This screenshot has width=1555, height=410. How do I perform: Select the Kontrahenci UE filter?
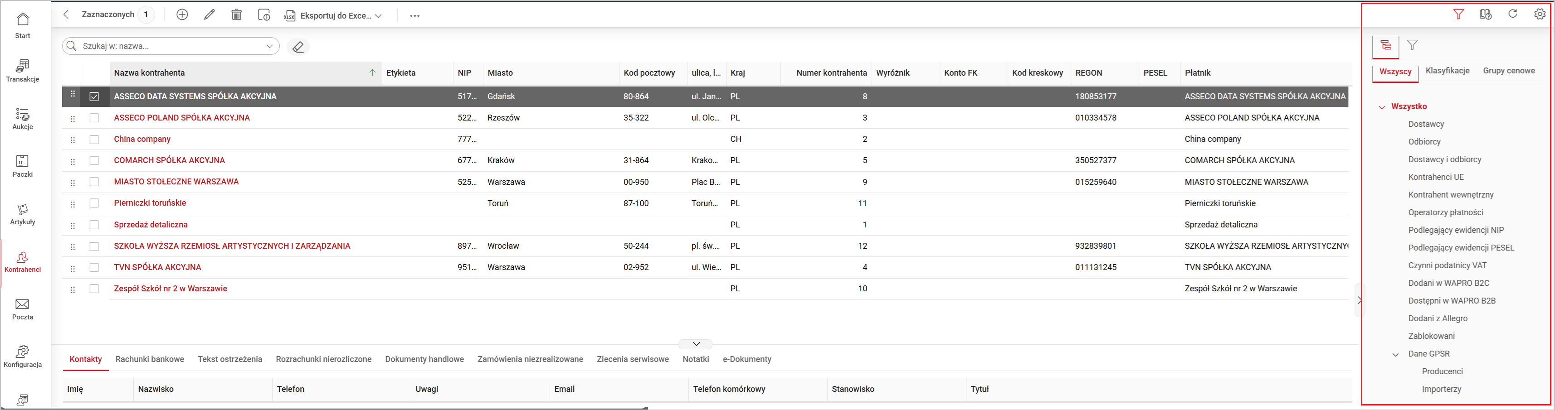(1436, 177)
